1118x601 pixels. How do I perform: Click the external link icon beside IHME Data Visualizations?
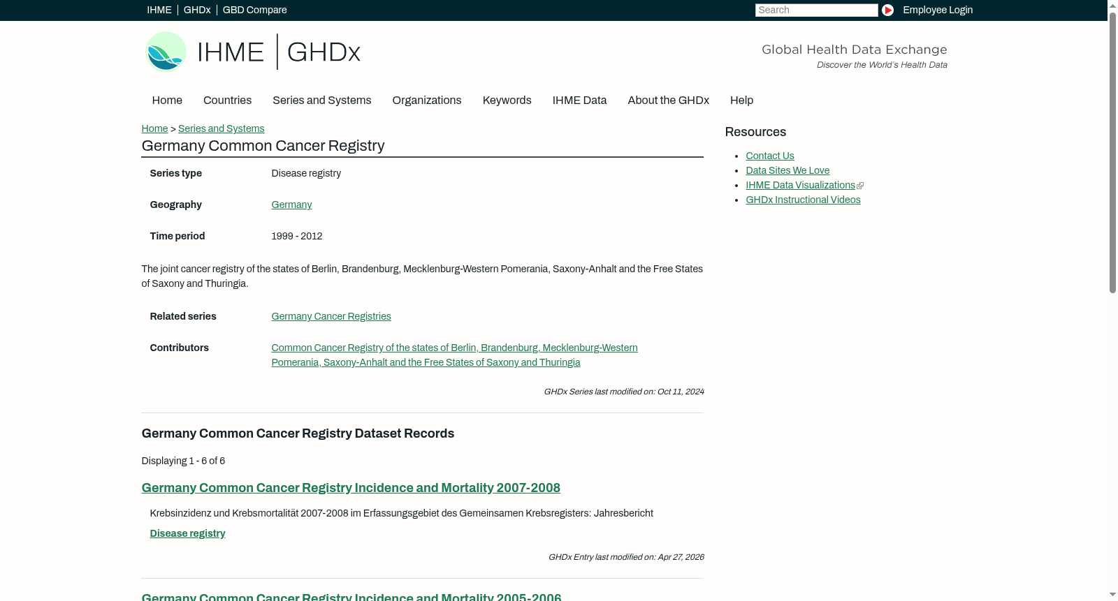click(x=860, y=186)
